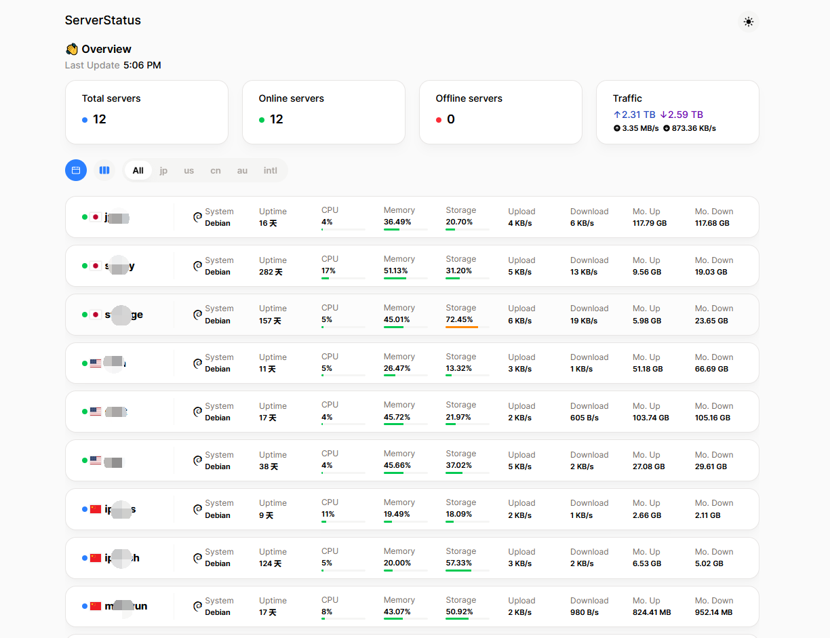Open the Traffic summary card
Viewport: 830px width, 638px height.
pyautogui.click(x=677, y=112)
